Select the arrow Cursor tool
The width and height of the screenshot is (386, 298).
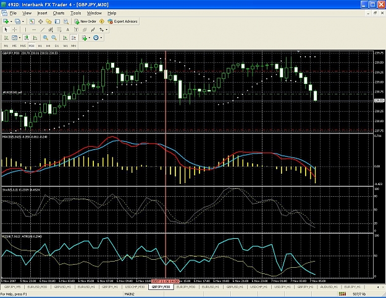[x=6, y=30]
